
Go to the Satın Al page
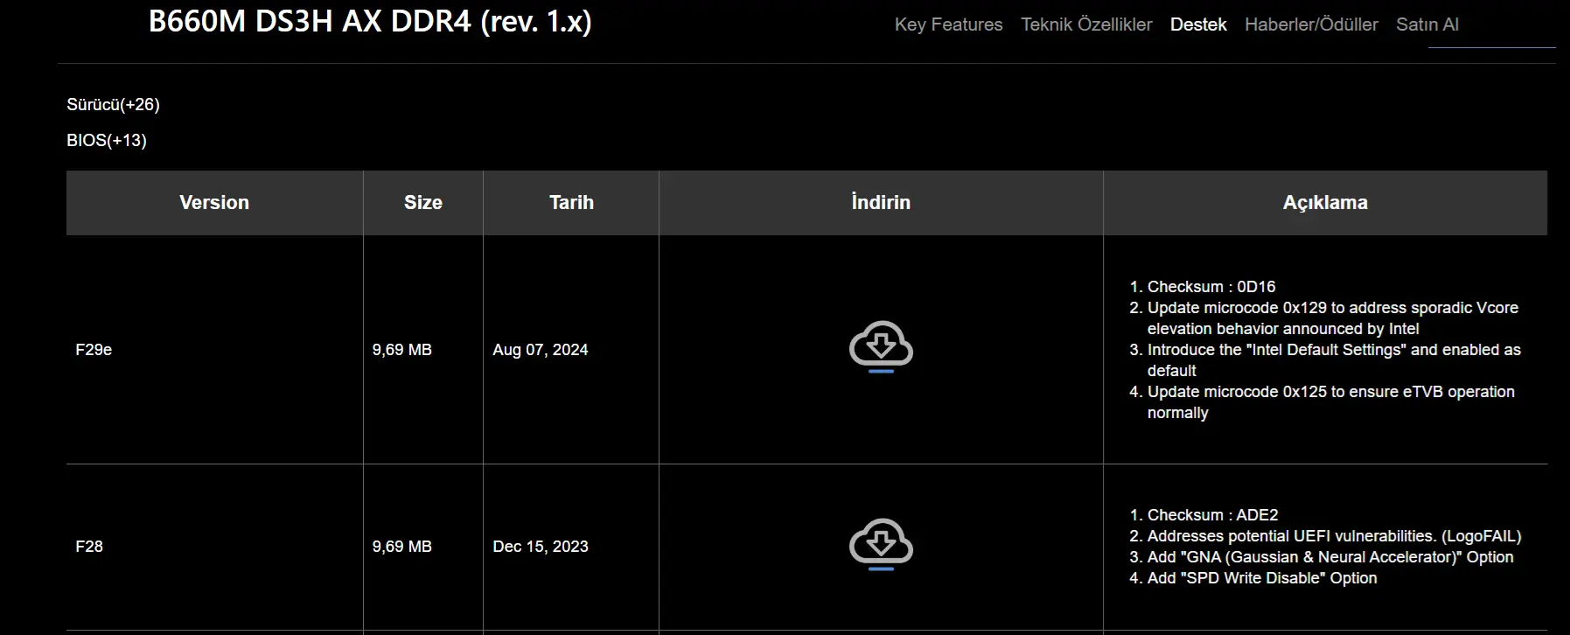[1427, 24]
